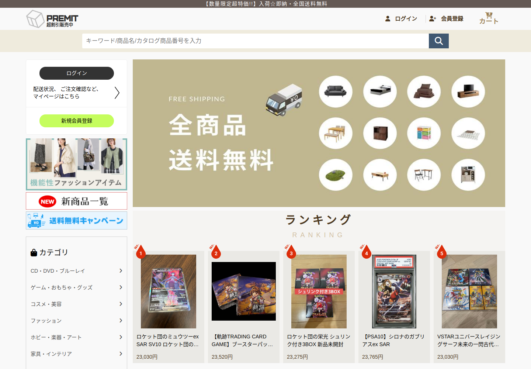Image resolution: width=531 pixels, height=369 pixels.
Task: Open My Page via the right chevron arrow
Action: (x=117, y=93)
